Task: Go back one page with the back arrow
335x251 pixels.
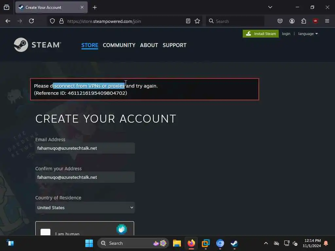Action: click(8, 21)
